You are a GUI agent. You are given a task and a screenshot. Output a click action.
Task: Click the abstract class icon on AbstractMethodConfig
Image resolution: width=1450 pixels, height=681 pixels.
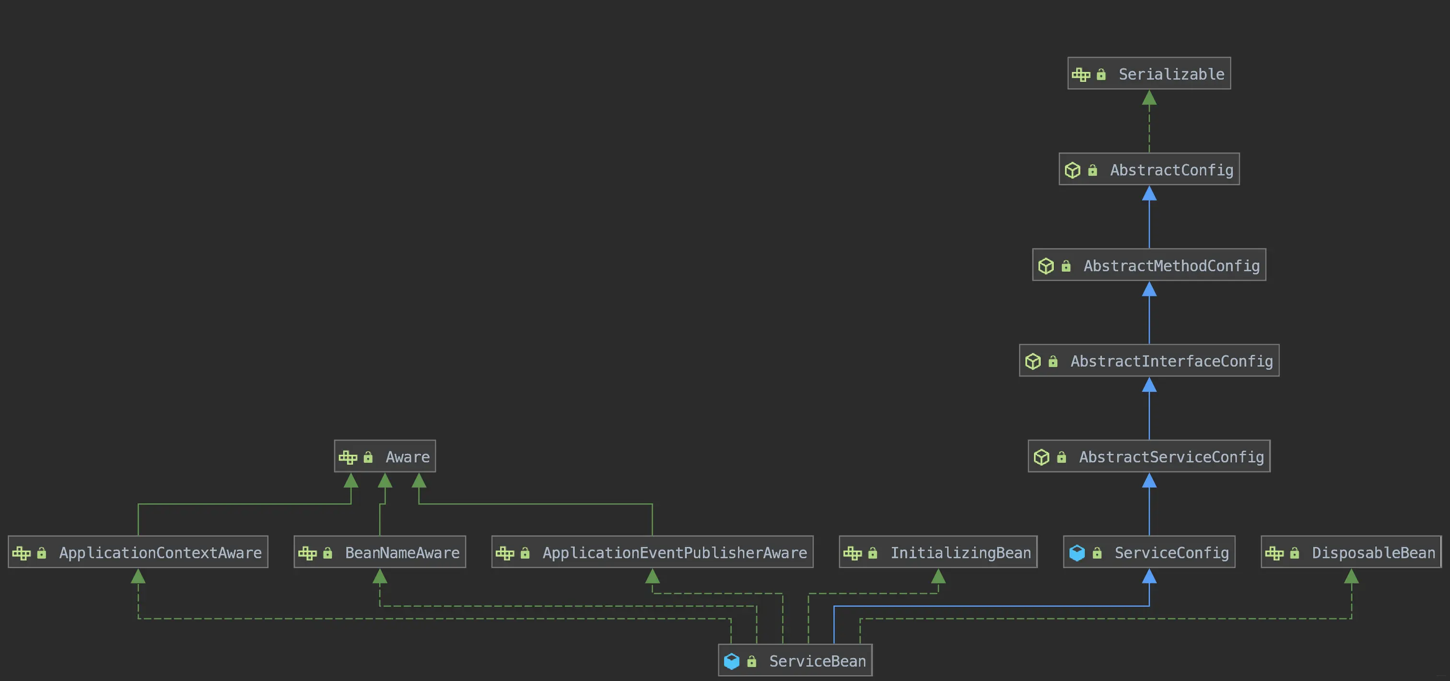(x=1046, y=266)
